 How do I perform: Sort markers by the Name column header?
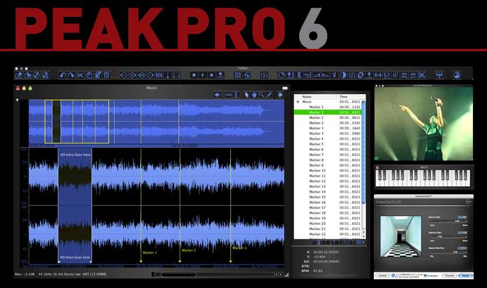tap(315, 97)
